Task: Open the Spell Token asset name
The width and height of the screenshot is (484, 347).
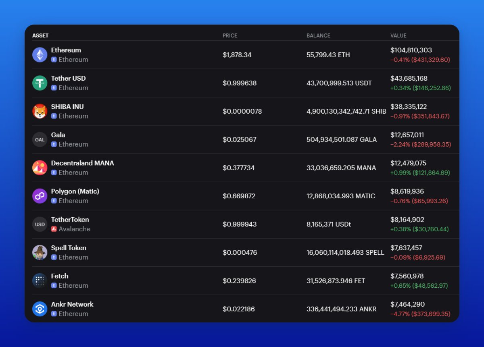Action: [x=69, y=247]
